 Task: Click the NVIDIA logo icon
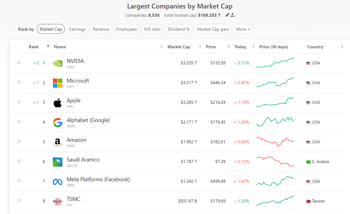point(58,63)
